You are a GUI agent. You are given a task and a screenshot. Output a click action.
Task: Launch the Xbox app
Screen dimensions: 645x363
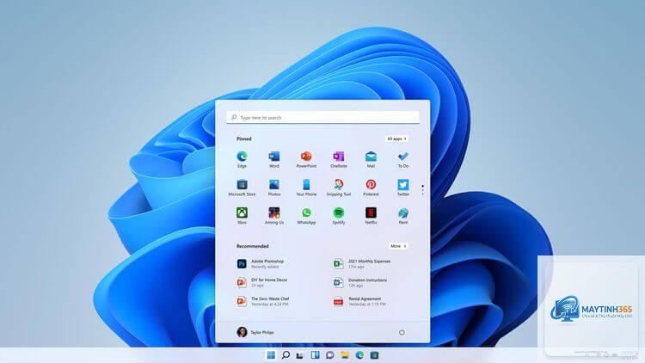242,216
